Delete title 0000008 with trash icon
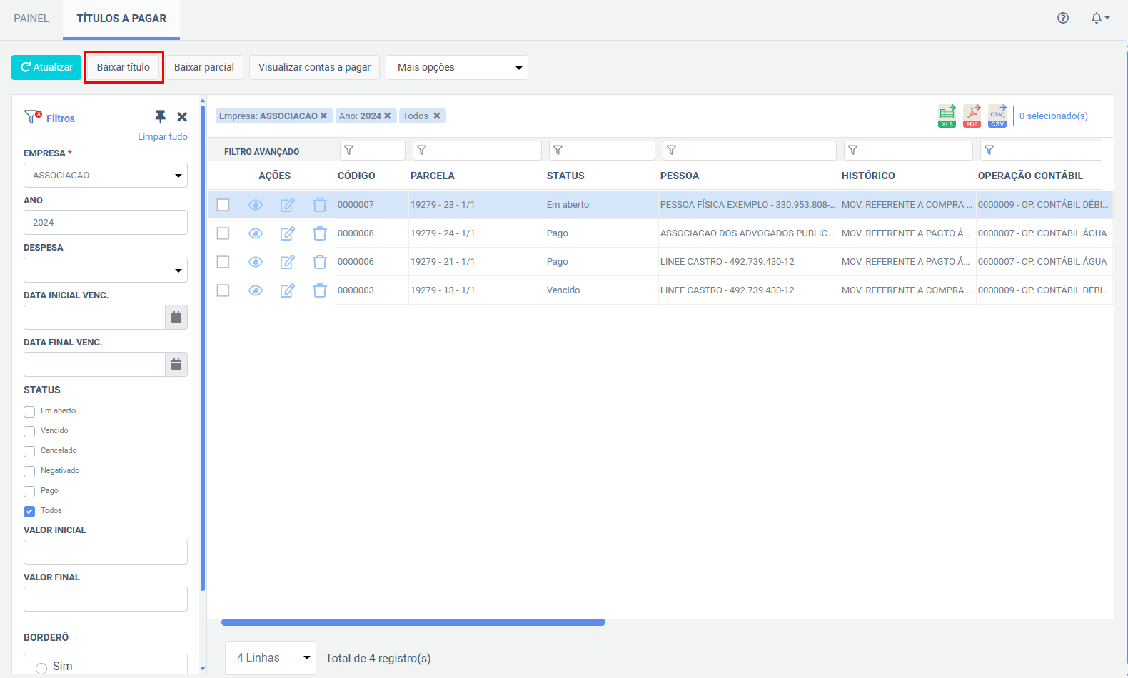The height and width of the screenshot is (678, 1128). pos(320,233)
